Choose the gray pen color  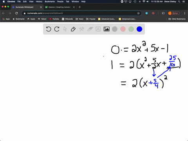[x=115, y=29]
